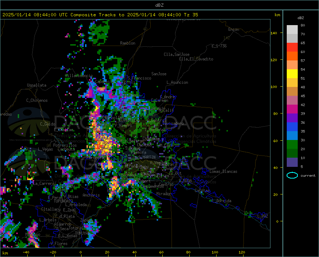Select the 'L_Vegas' place name
This screenshot has height=257, width=319.
tap(45, 149)
